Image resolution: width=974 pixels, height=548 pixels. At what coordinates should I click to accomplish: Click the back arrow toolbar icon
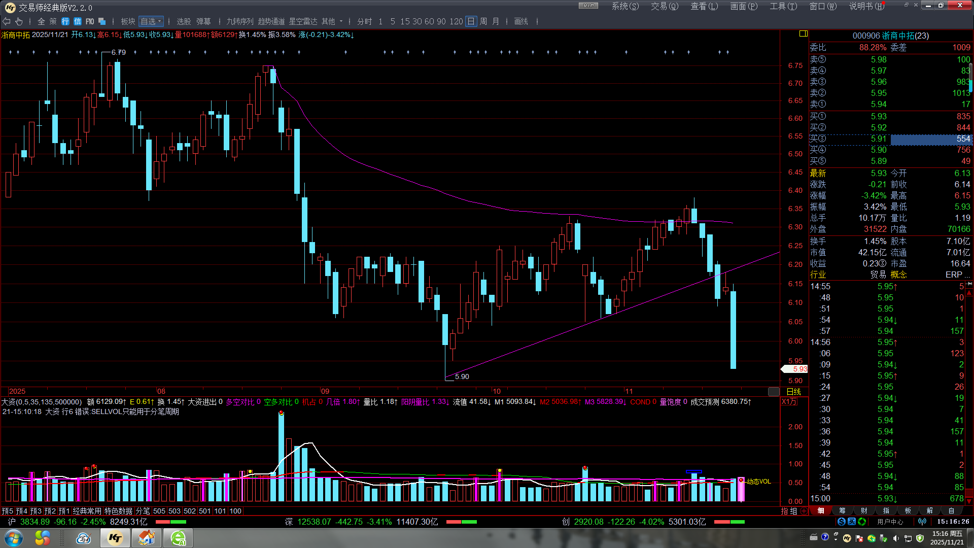(7, 21)
